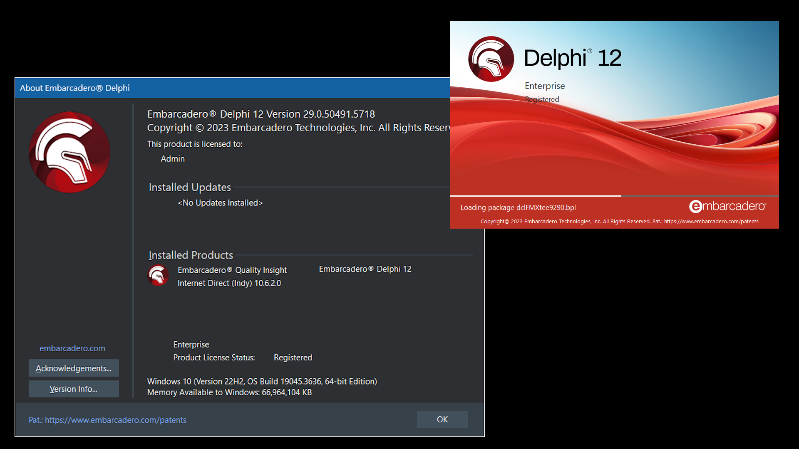The width and height of the screenshot is (799, 449).
Task: Click the 'Memory Available to Windows' line
Action: pyautogui.click(x=229, y=392)
